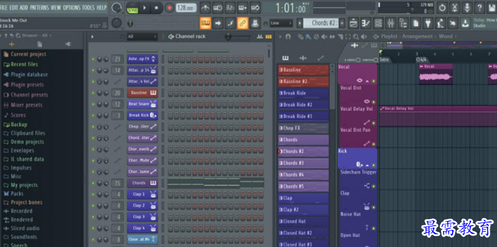Click the Vocal audio clip in Playlist
The width and height of the screenshot is (497, 247).
436,74
